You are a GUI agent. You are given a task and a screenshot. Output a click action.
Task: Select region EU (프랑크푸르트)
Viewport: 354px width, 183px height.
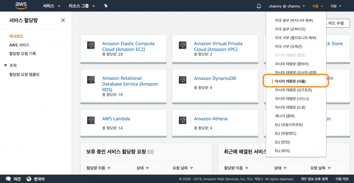point(289,125)
